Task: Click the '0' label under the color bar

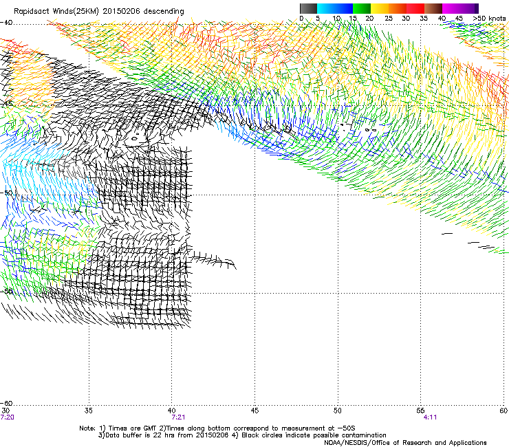Action: [x=301, y=19]
